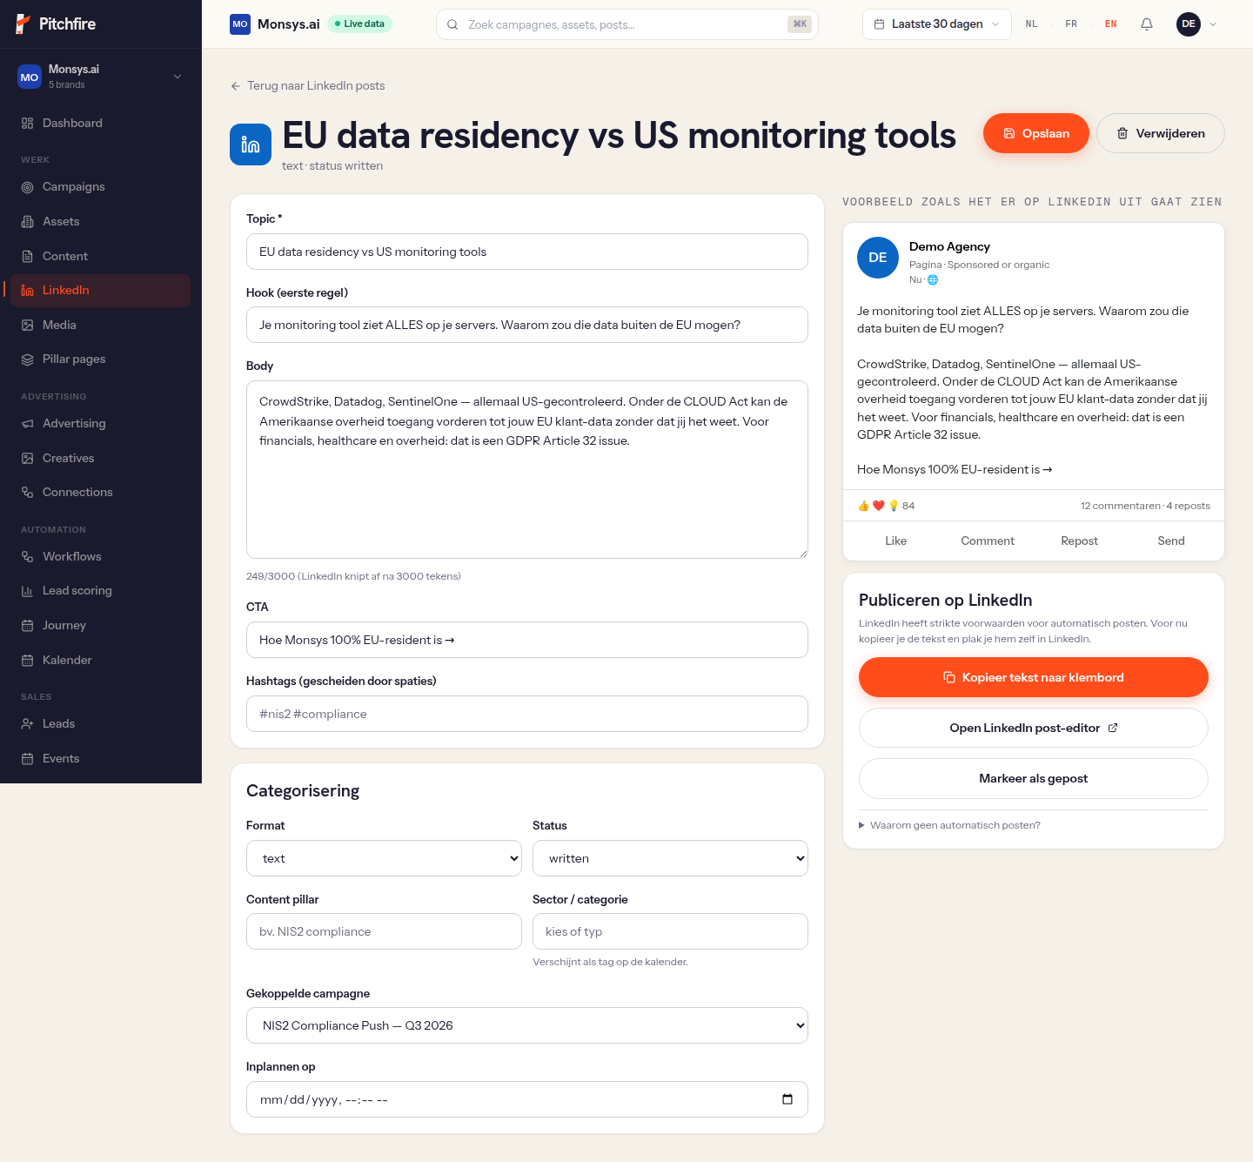The height and width of the screenshot is (1162, 1253).
Task: Switch language to FR
Action: coord(1071,24)
